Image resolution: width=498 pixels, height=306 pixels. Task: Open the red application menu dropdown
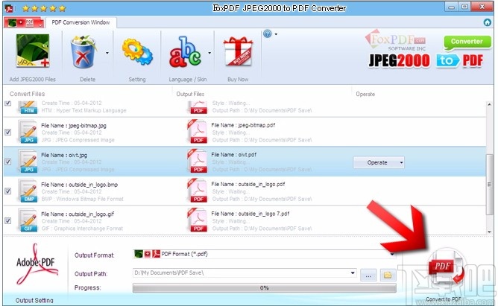click(x=24, y=22)
